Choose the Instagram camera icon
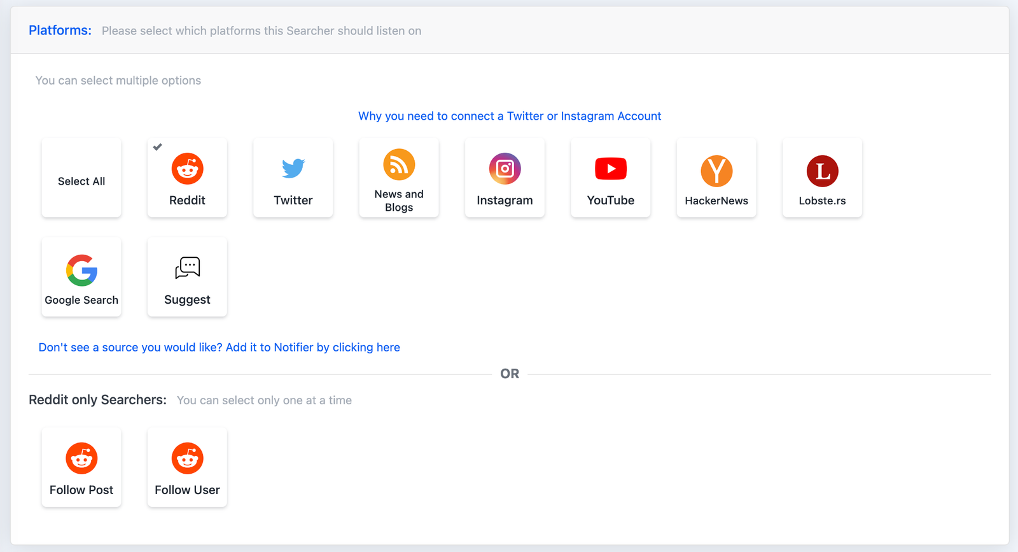 (505, 169)
